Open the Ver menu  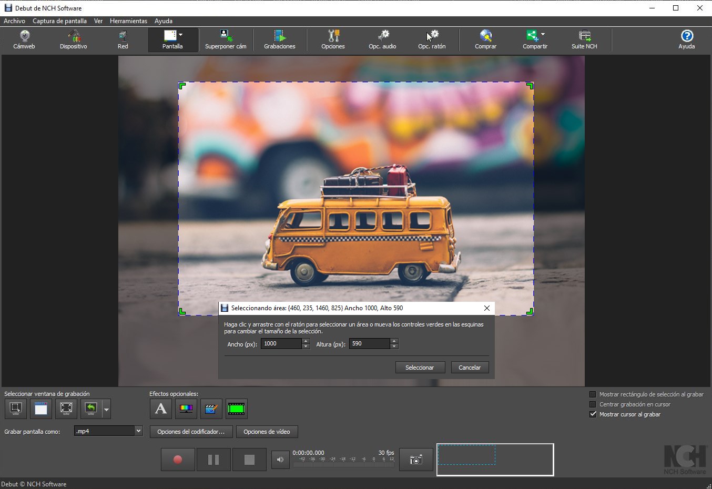(x=98, y=21)
